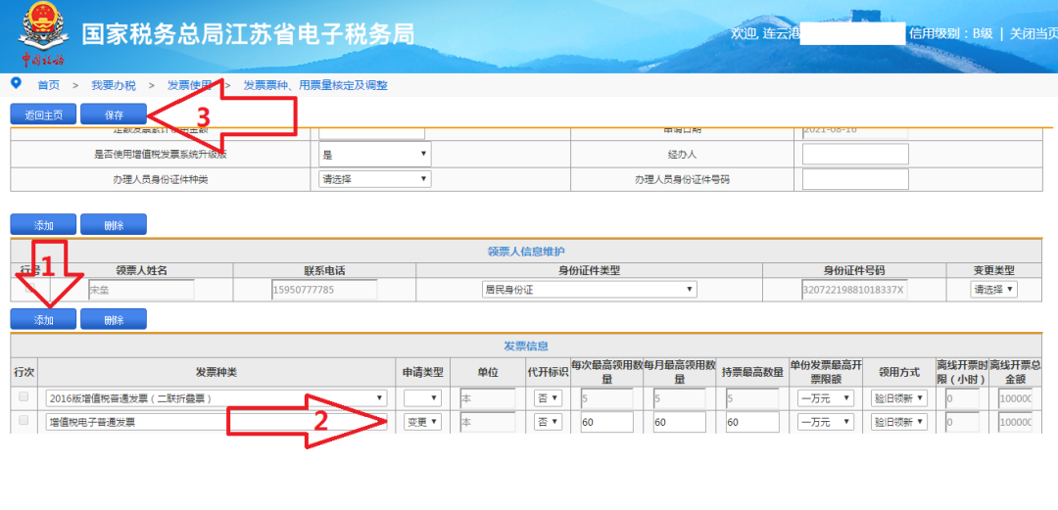The height and width of the screenshot is (510, 1058).
Task: Click the 领票人姓名 field
Action: [x=141, y=290]
